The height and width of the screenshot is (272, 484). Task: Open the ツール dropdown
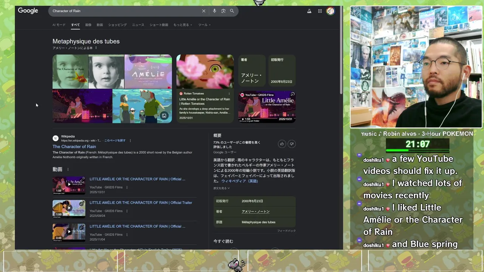point(204,25)
